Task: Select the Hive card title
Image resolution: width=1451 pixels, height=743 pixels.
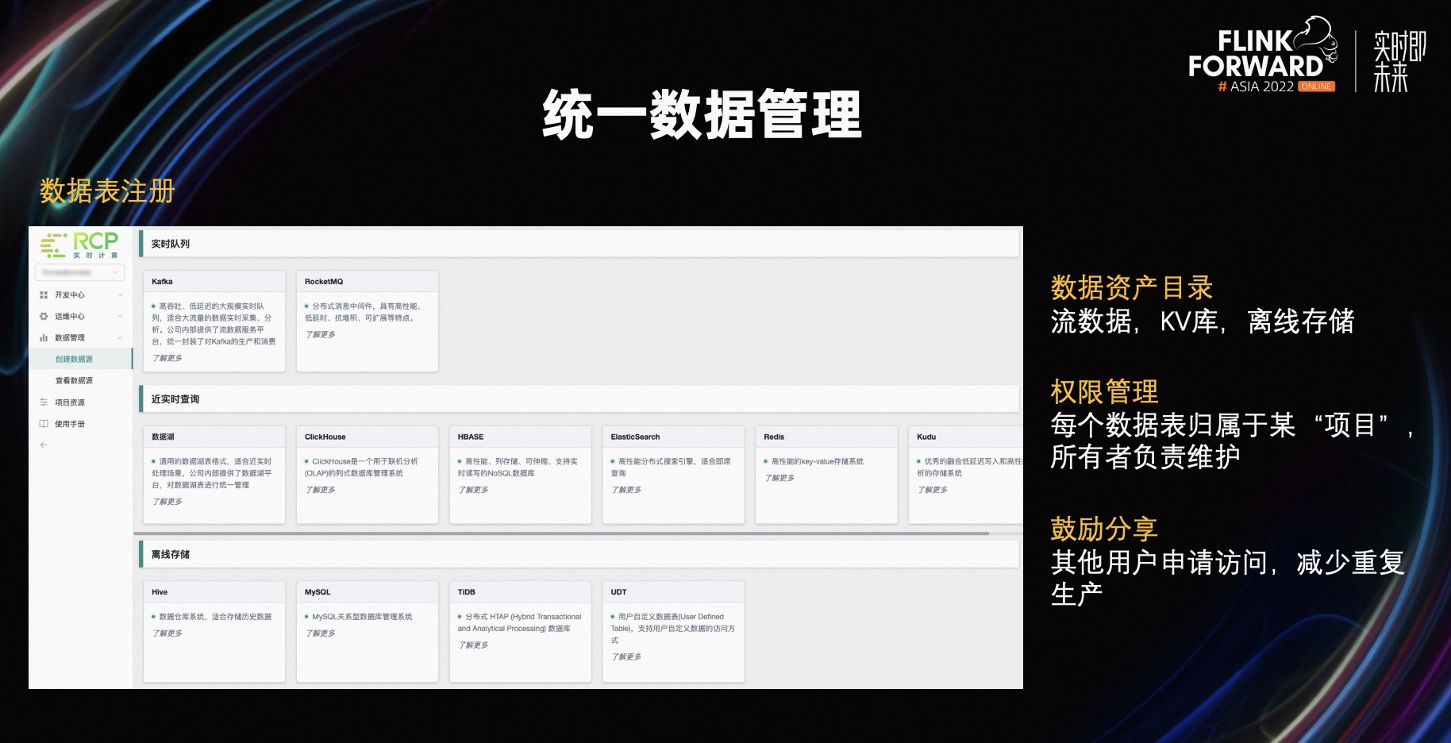Action: [160, 593]
